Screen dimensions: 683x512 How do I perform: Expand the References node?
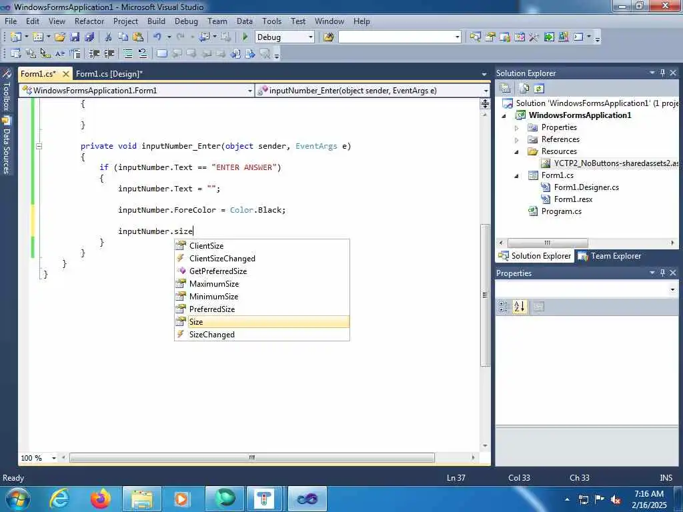pyautogui.click(x=517, y=140)
